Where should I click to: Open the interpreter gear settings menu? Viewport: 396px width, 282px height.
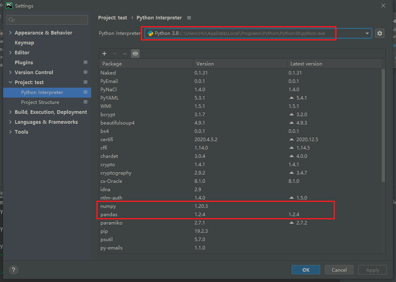click(380, 33)
